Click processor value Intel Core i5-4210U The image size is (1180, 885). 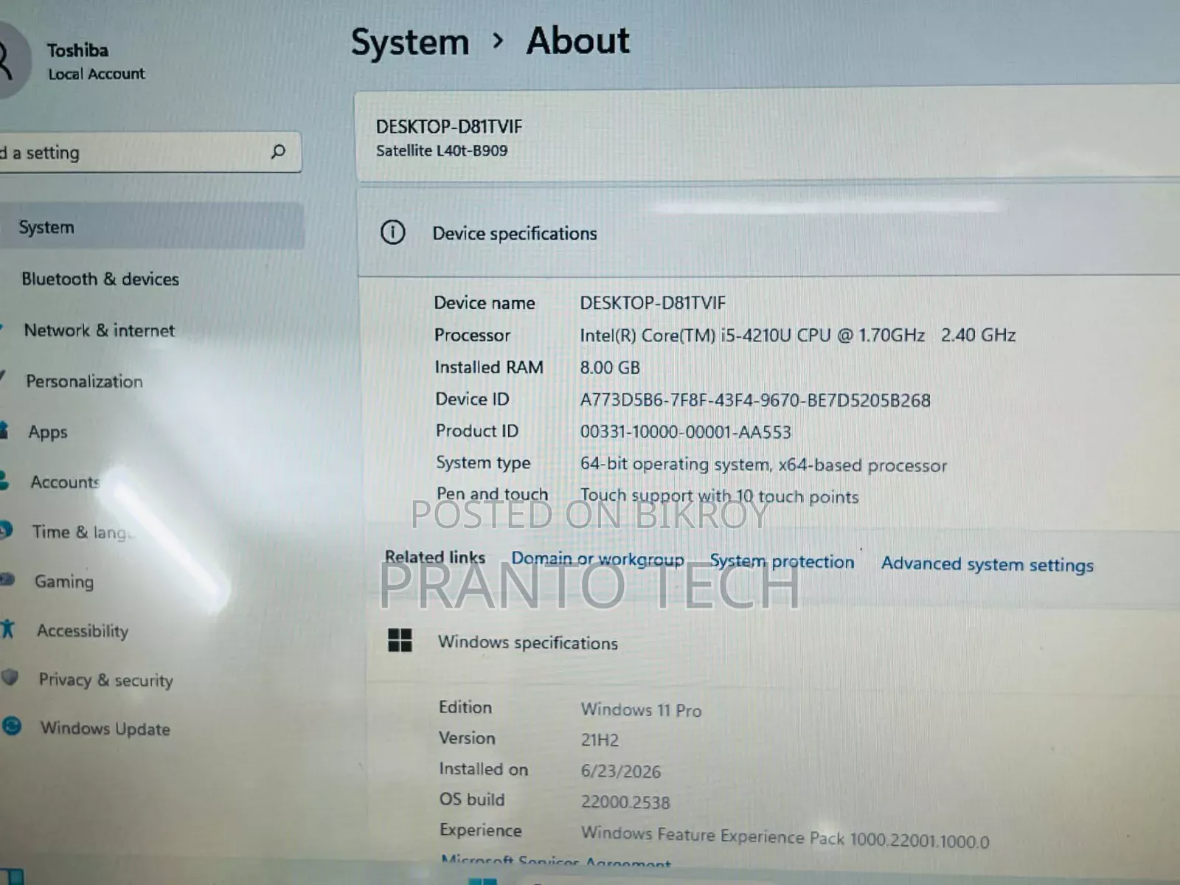pos(797,336)
